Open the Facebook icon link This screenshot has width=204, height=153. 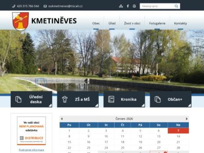click(x=128, y=6)
